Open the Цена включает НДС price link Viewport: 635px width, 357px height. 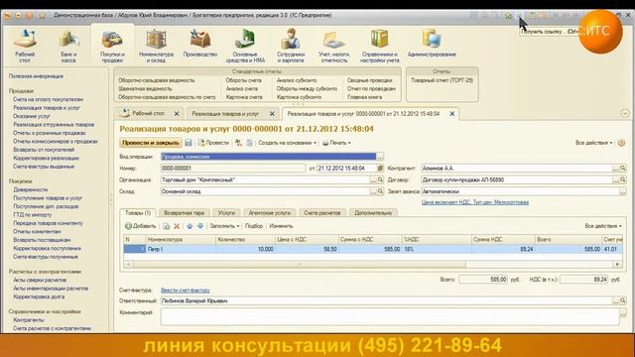pyautogui.click(x=475, y=202)
